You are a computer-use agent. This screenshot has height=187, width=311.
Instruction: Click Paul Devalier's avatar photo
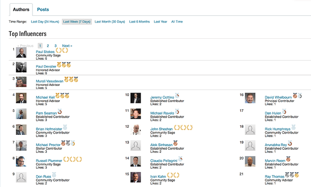click(x=21, y=67)
